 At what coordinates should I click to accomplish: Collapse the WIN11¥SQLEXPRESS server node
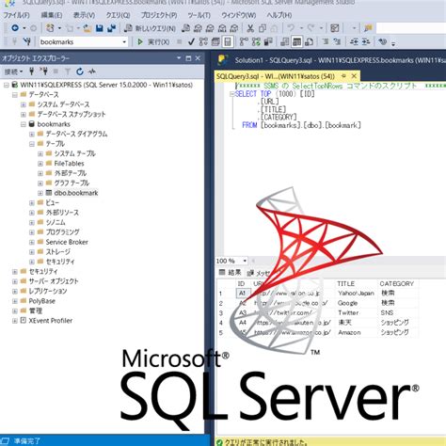click(7, 85)
